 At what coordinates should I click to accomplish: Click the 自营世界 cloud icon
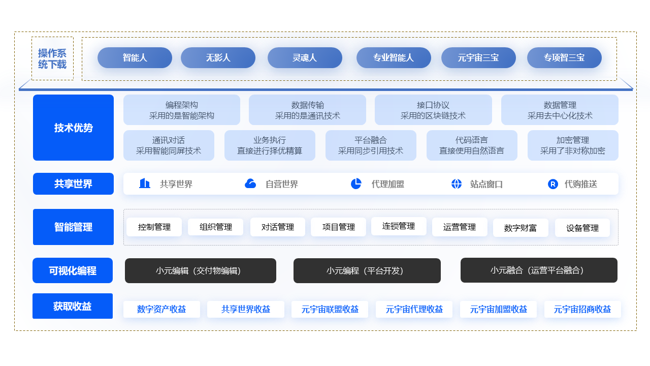click(250, 184)
